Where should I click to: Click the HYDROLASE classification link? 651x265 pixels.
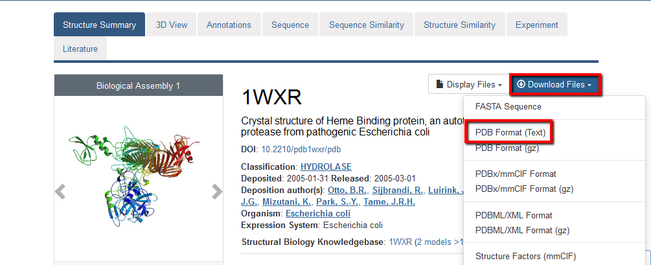coord(326,167)
